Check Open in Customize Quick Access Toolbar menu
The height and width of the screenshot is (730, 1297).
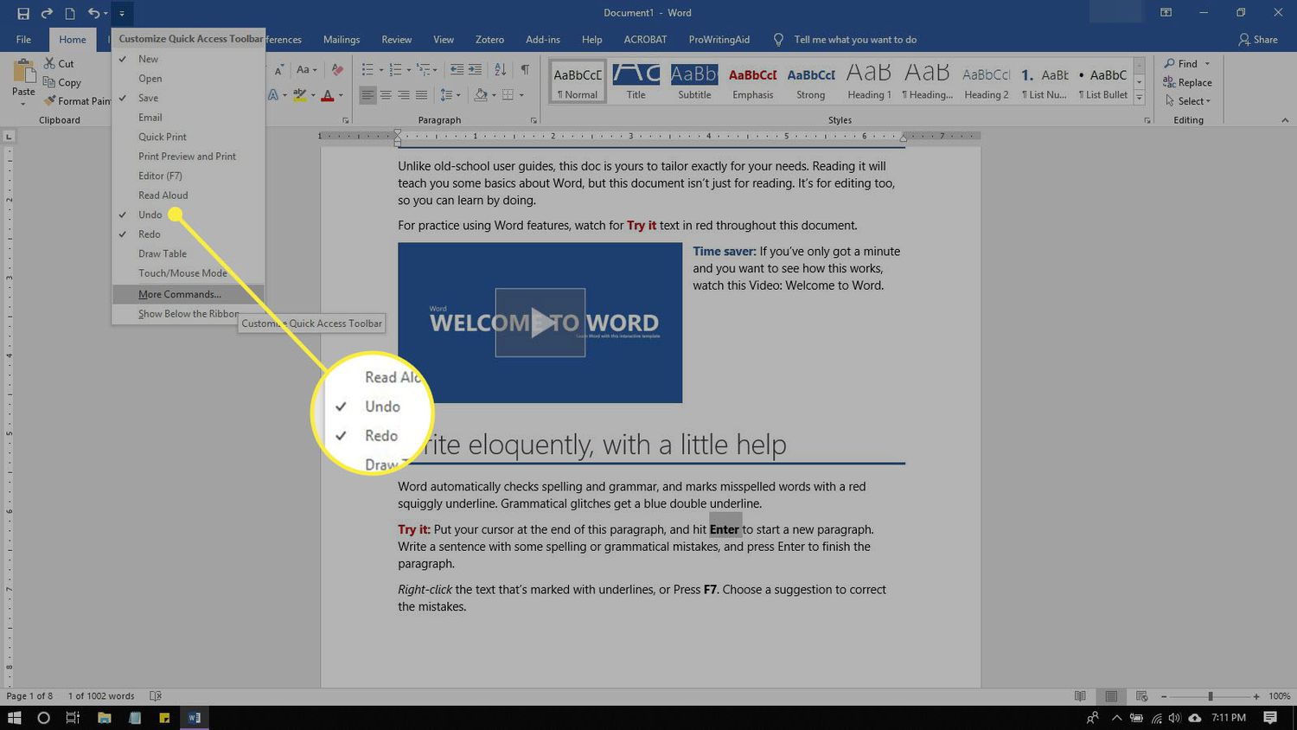point(188,79)
